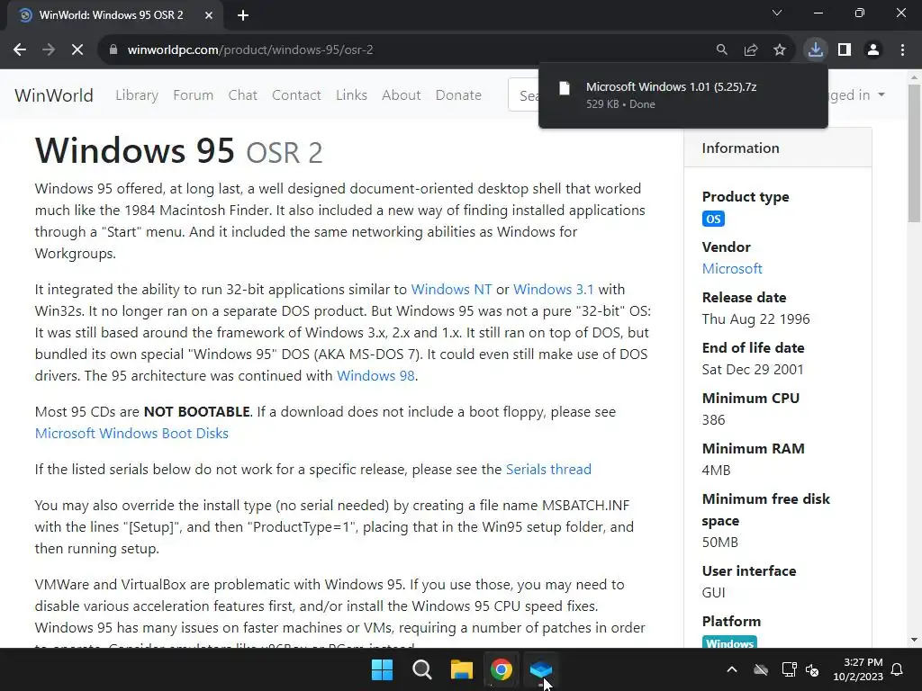Expand the logged-in account dropdown
The height and width of the screenshot is (691, 922).
(857, 95)
